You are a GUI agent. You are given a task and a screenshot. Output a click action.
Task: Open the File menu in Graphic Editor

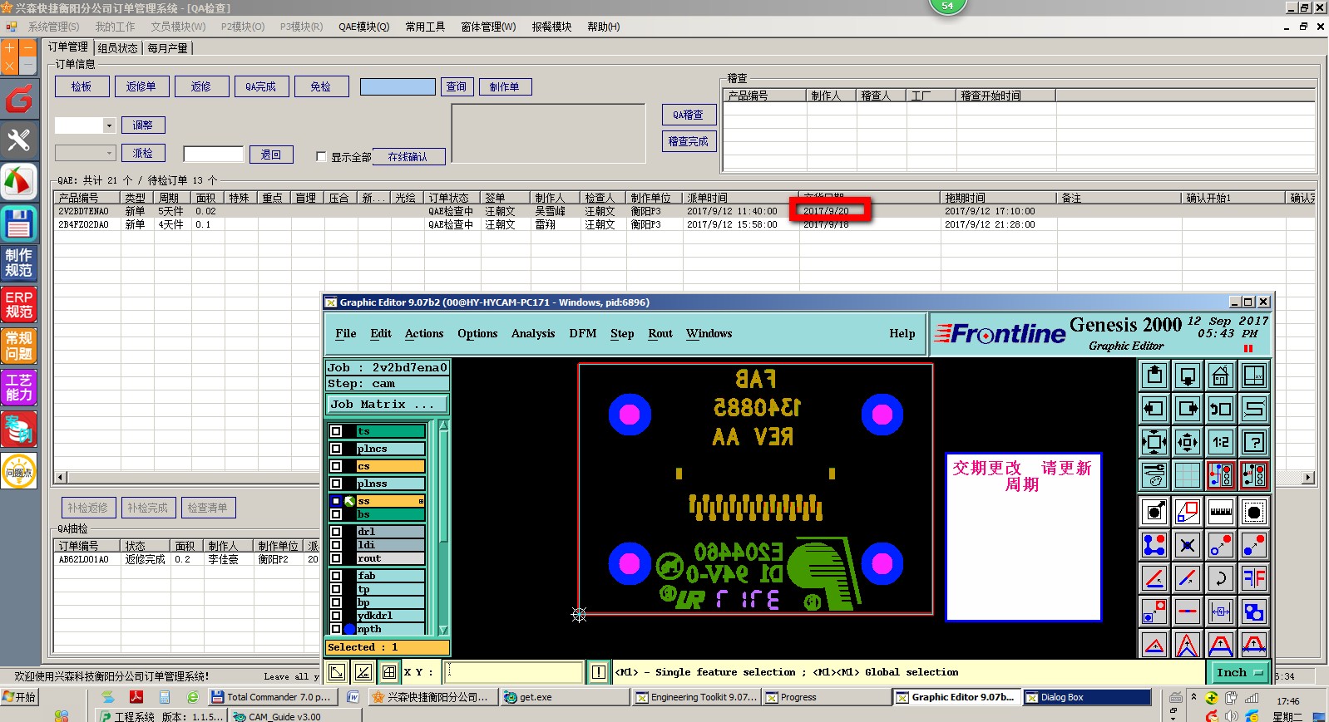pyautogui.click(x=346, y=333)
